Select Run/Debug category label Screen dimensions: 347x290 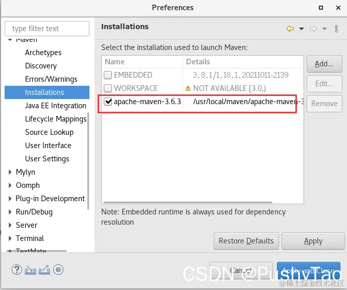(34, 212)
